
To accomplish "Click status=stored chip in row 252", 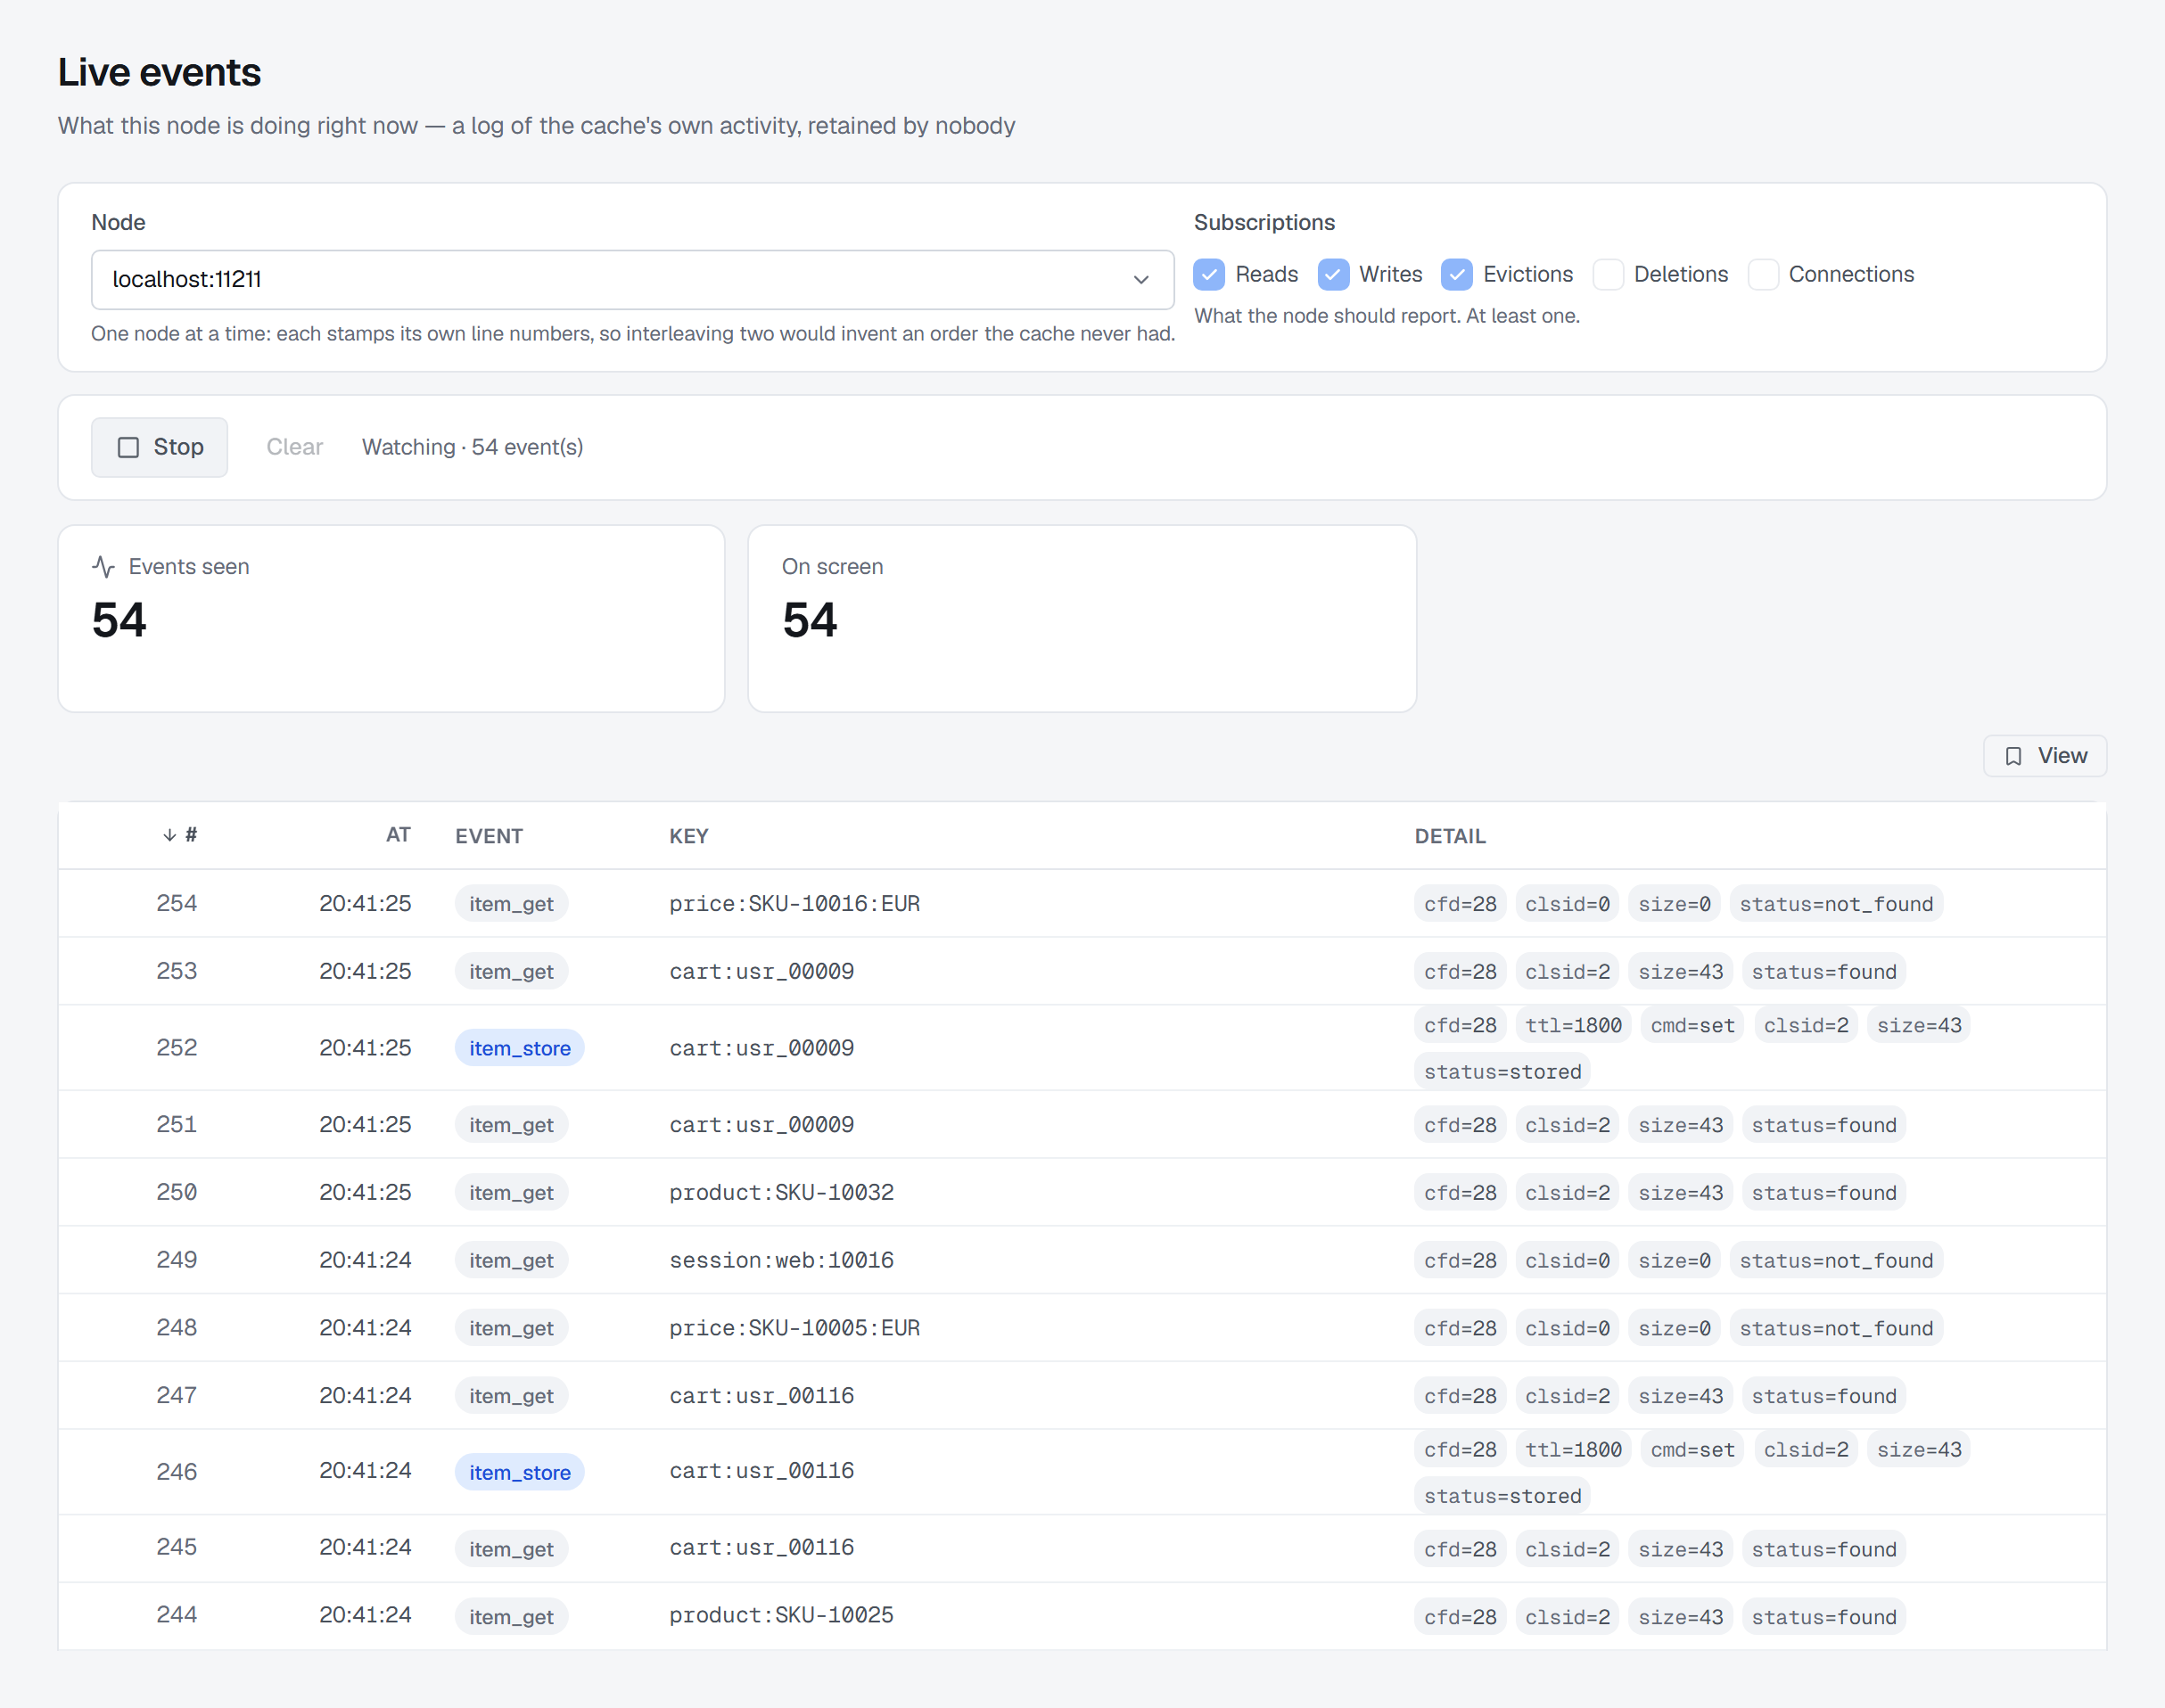I will tap(1502, 1072).
